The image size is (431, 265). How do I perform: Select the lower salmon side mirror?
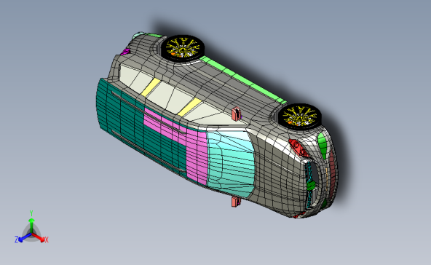pos(236,202)
